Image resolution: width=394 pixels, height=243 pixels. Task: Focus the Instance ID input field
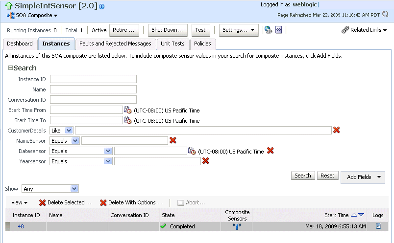click(x=93, y=79)
